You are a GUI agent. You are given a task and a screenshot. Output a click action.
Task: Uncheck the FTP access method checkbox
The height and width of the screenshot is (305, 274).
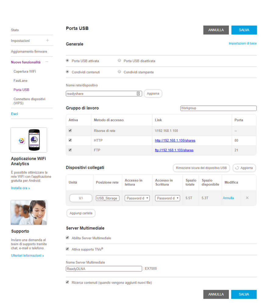coord(70,150)
